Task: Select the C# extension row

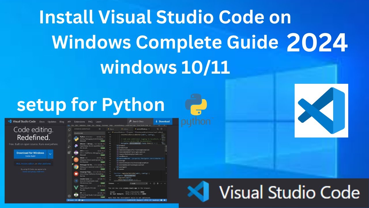Action: click(x=89, y=195)
